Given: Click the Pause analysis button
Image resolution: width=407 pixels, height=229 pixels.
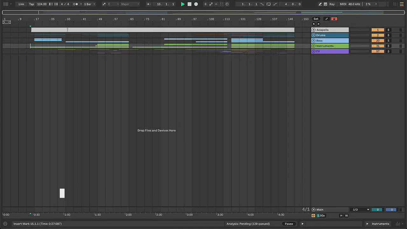Looking at the screenshot, I should tap(289, 224).
